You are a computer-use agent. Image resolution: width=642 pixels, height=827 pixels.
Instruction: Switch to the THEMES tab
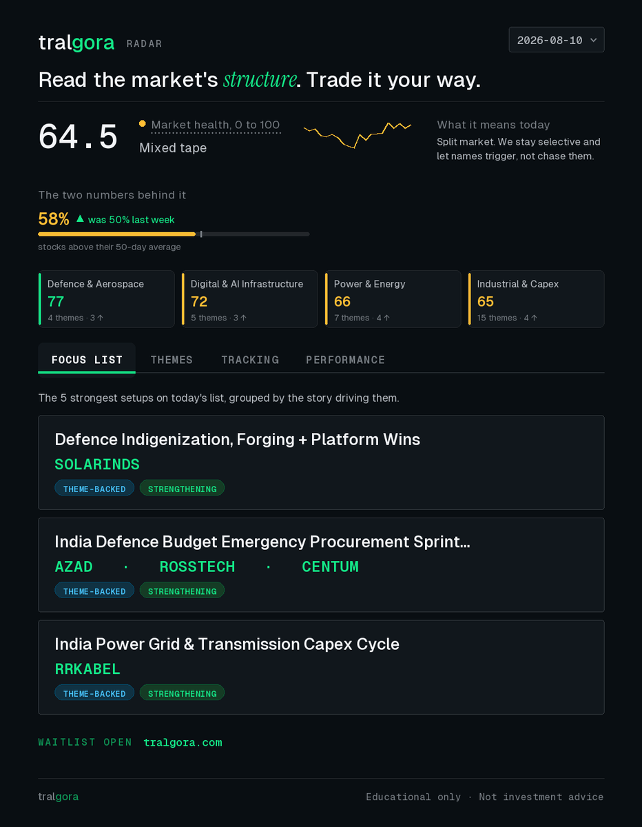pos(172,360)
